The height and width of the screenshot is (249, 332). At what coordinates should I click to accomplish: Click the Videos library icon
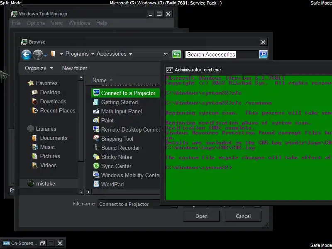[34, 165]
